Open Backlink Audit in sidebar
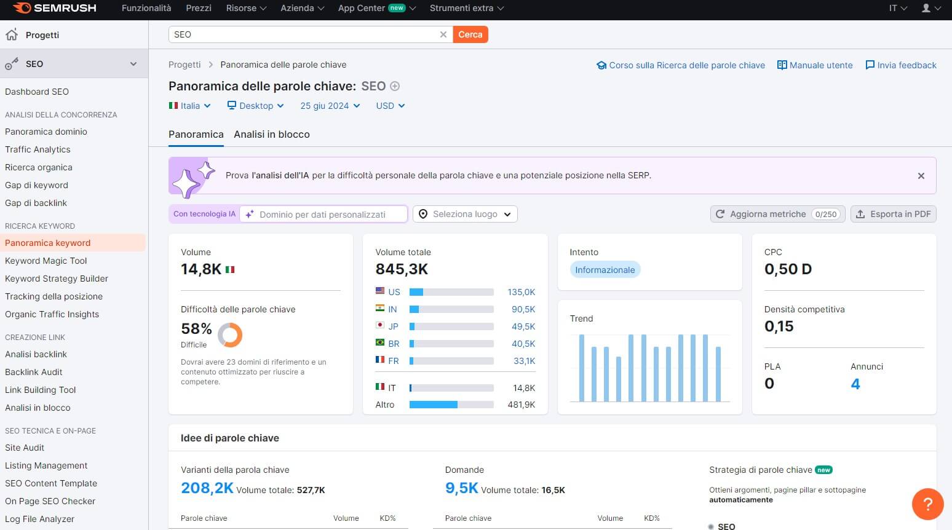The height and width of the screenshot is (530, 952). click(34, 372)
